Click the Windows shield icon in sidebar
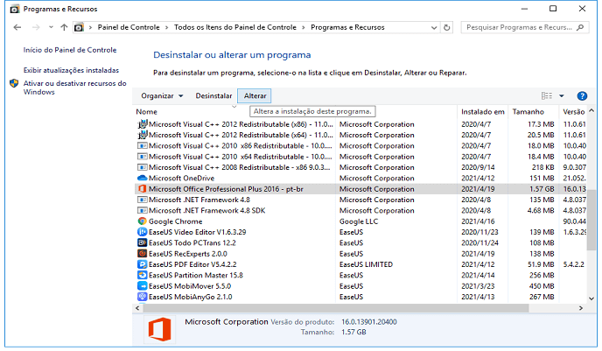Screen dimensions: 602x351 [14, 83]
